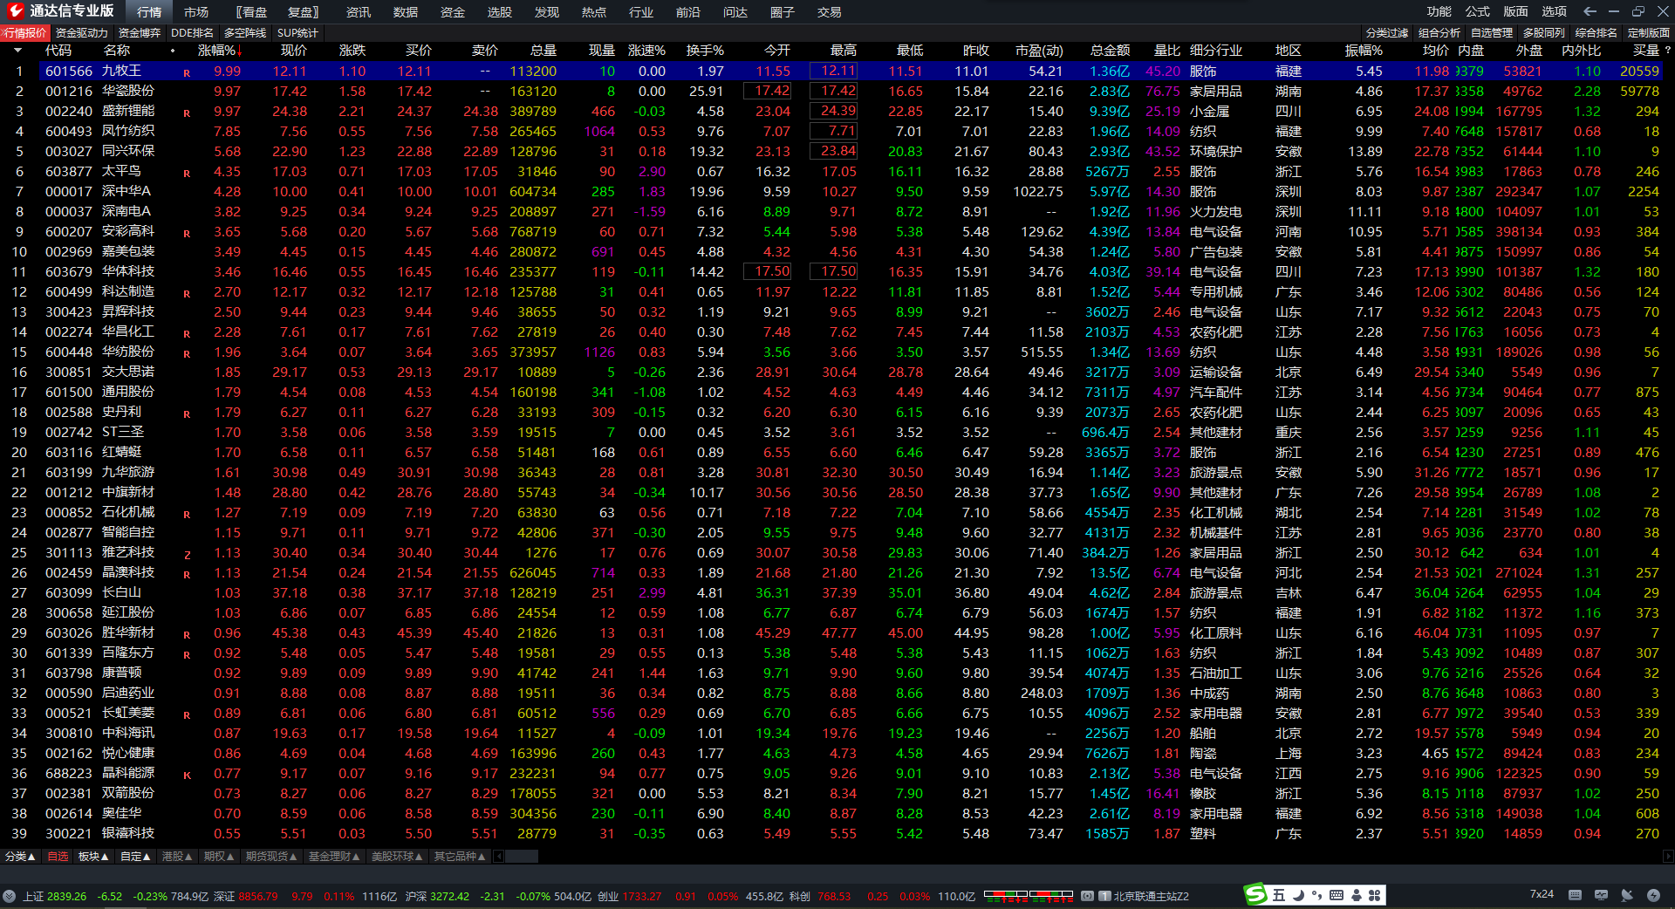Open the 行情 menu tab
Screen dimensions: 1675x909
coord(149,12)
